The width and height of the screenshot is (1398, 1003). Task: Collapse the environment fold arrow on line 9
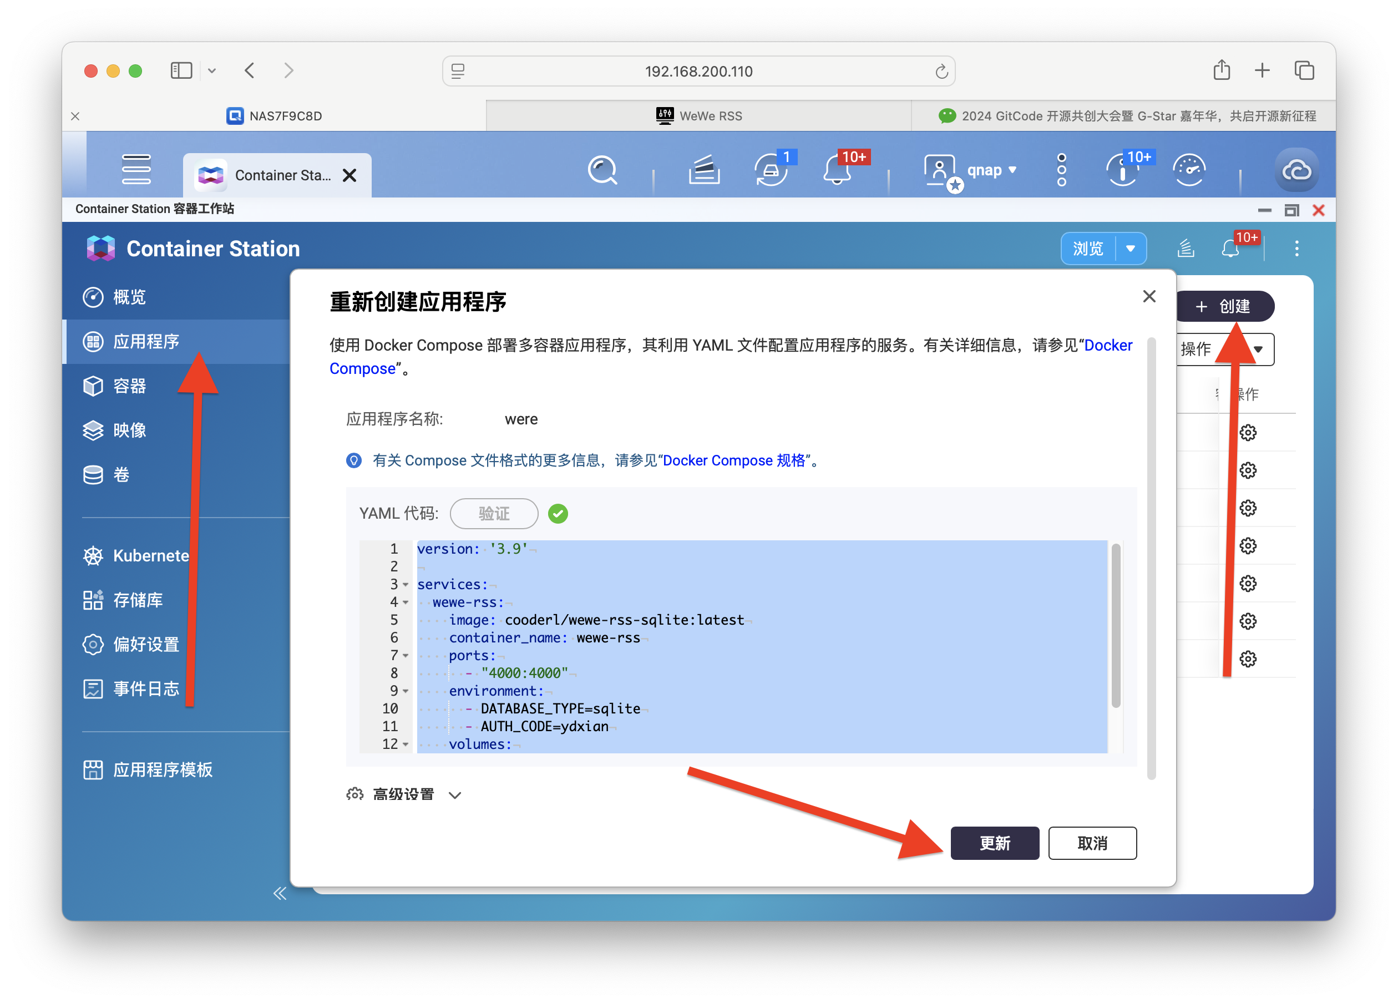[406, 691]
